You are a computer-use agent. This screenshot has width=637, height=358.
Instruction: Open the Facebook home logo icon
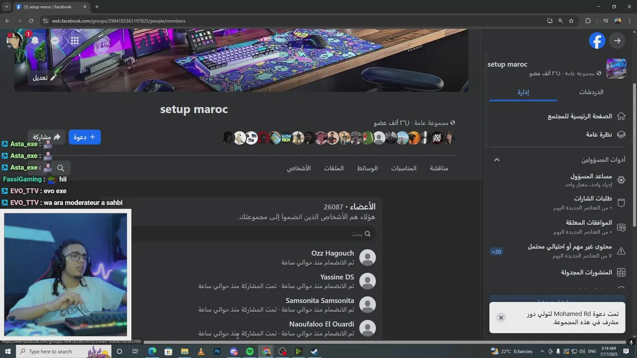pyautogui.click(x=597, y=41)
